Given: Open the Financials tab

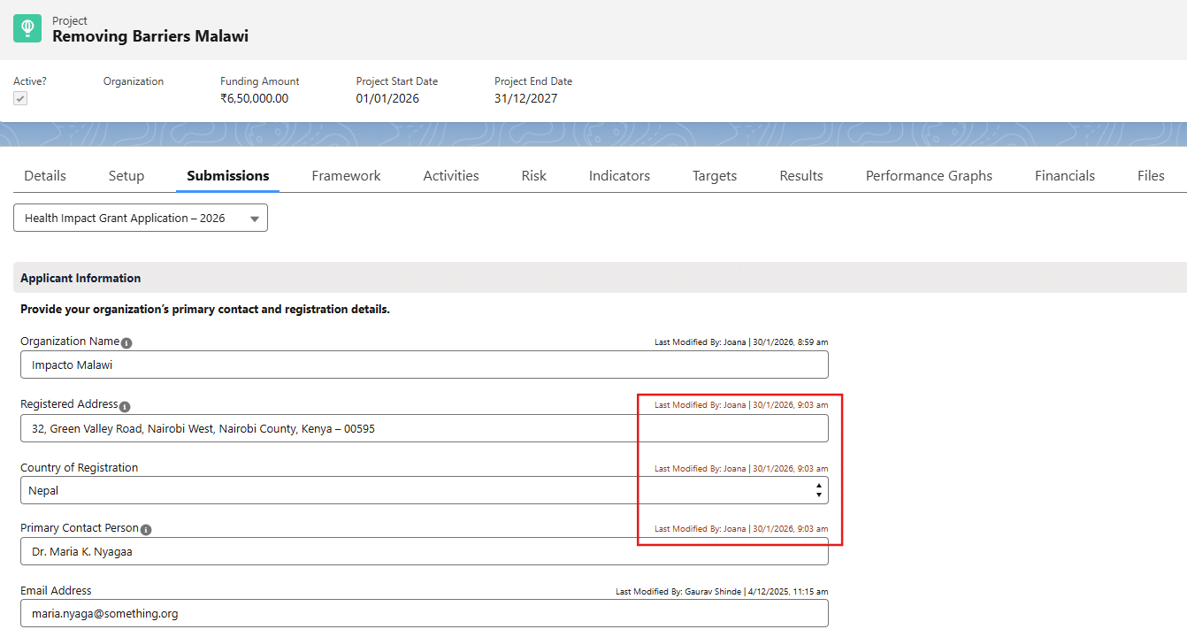Looking at the screenshot, I should 1065,176.
